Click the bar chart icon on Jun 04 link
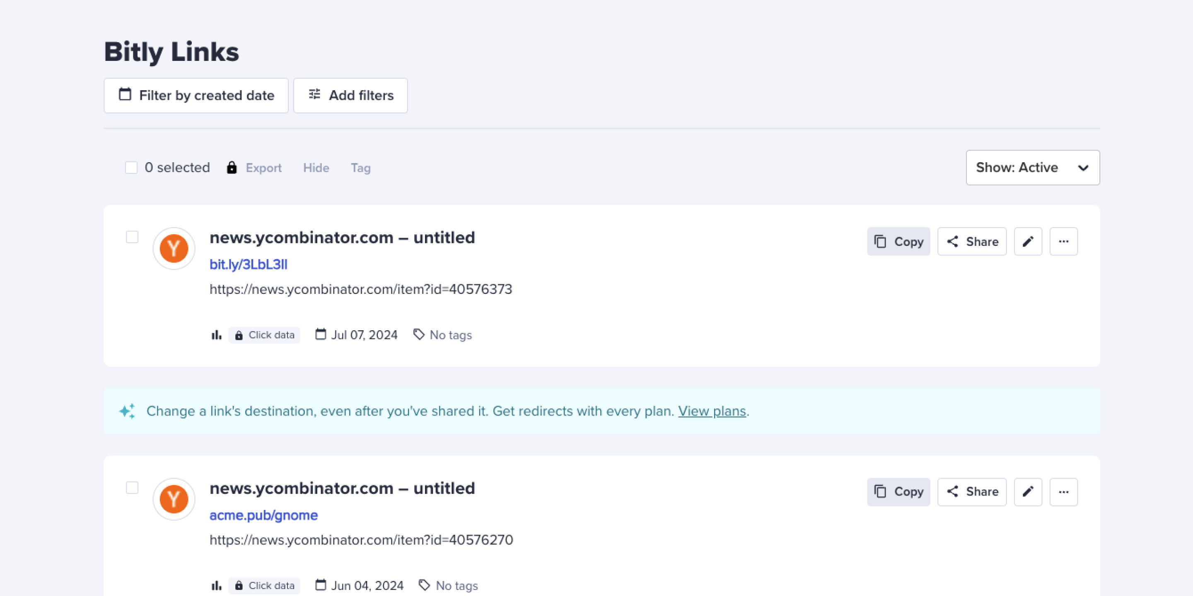Screen dimensions: 1193x596 tap(216, 585)
